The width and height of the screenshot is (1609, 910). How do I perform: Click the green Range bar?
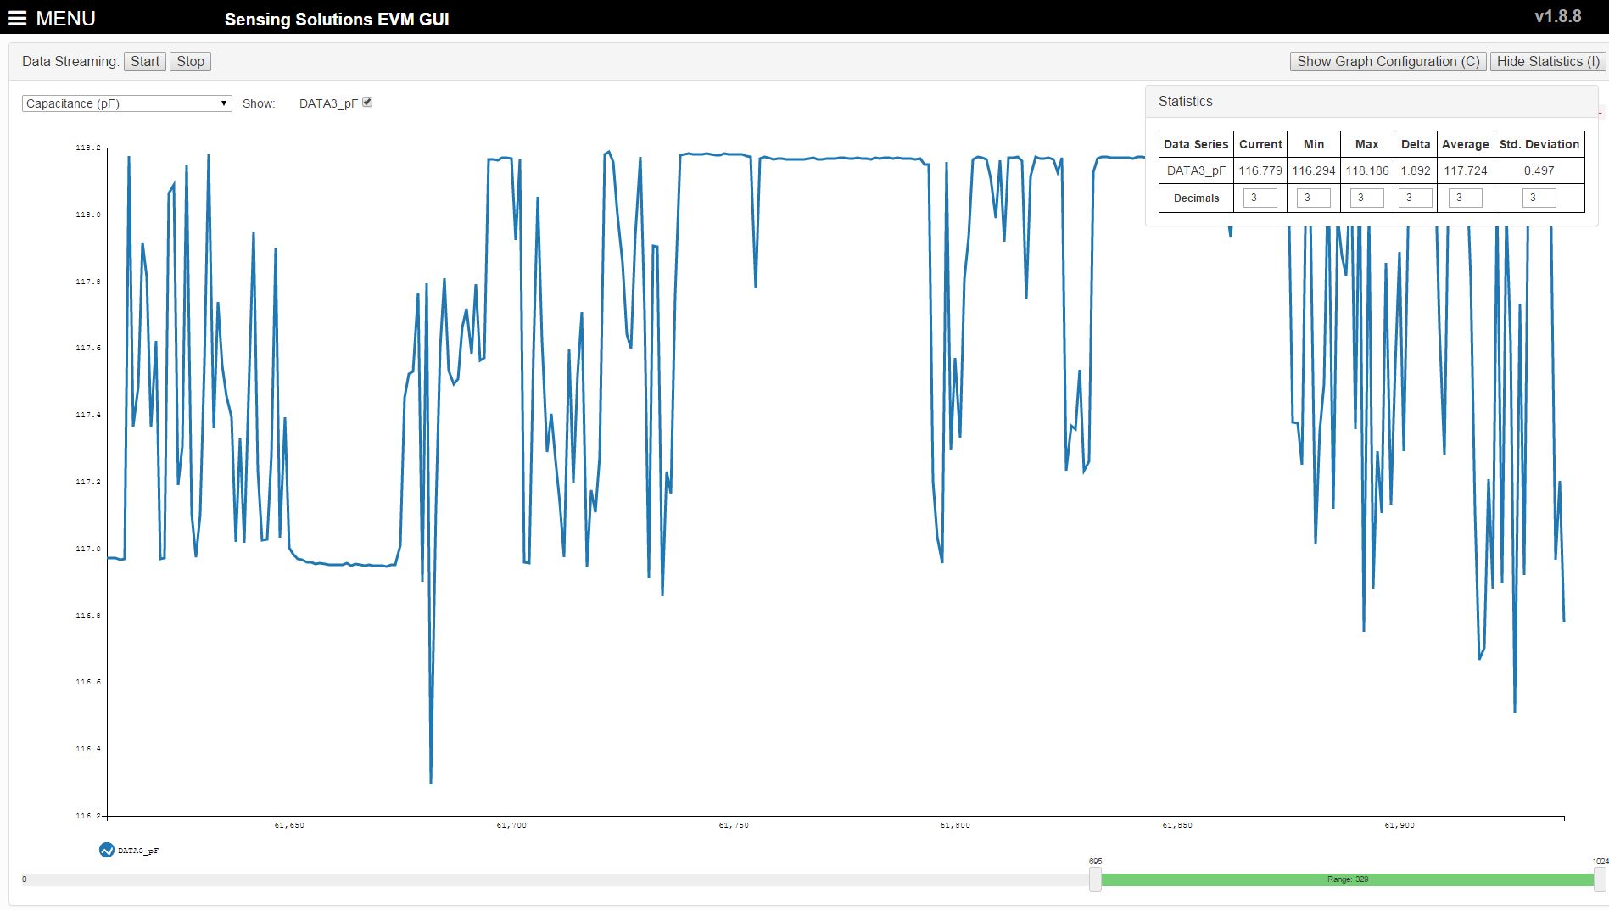coord(1347,879)
